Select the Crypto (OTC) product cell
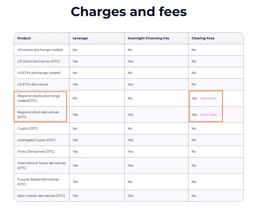 pyautogui.click(x=27, y=128)
